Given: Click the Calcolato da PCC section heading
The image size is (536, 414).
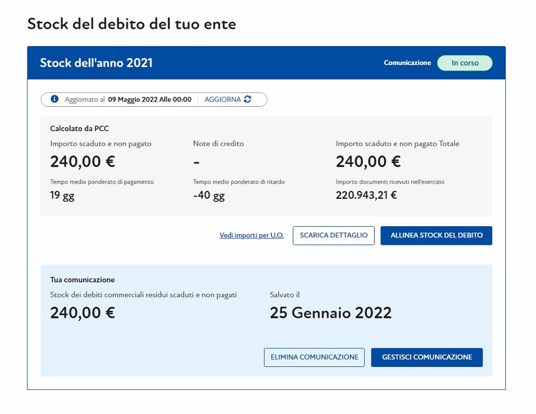Looking at the screenshot, I should pos(79,128).
